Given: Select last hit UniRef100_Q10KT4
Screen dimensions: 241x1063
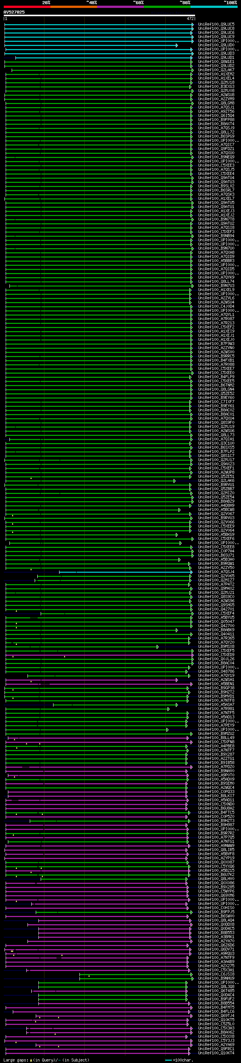Looking at the screenshot, I should [x=216, y=1053].
